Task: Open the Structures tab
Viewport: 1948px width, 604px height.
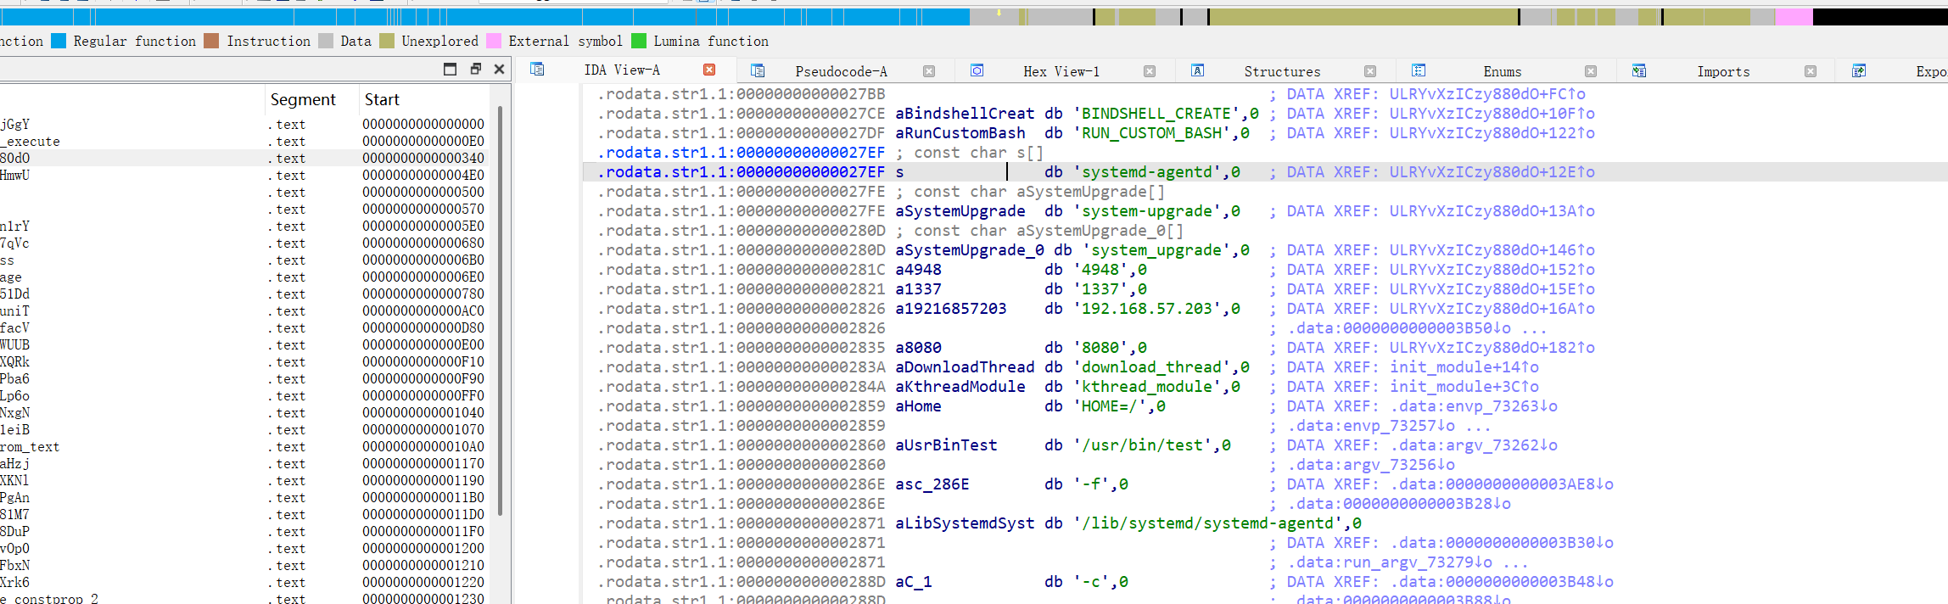Action: pyautogui.click(x=1281, y=71)
